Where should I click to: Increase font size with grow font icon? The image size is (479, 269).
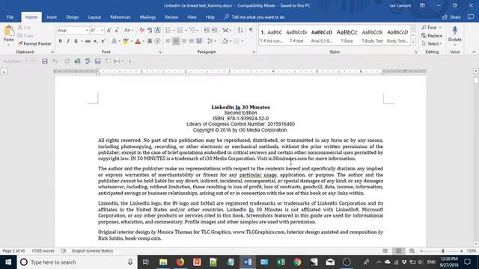pyautogui.click(x=109, y=30)
